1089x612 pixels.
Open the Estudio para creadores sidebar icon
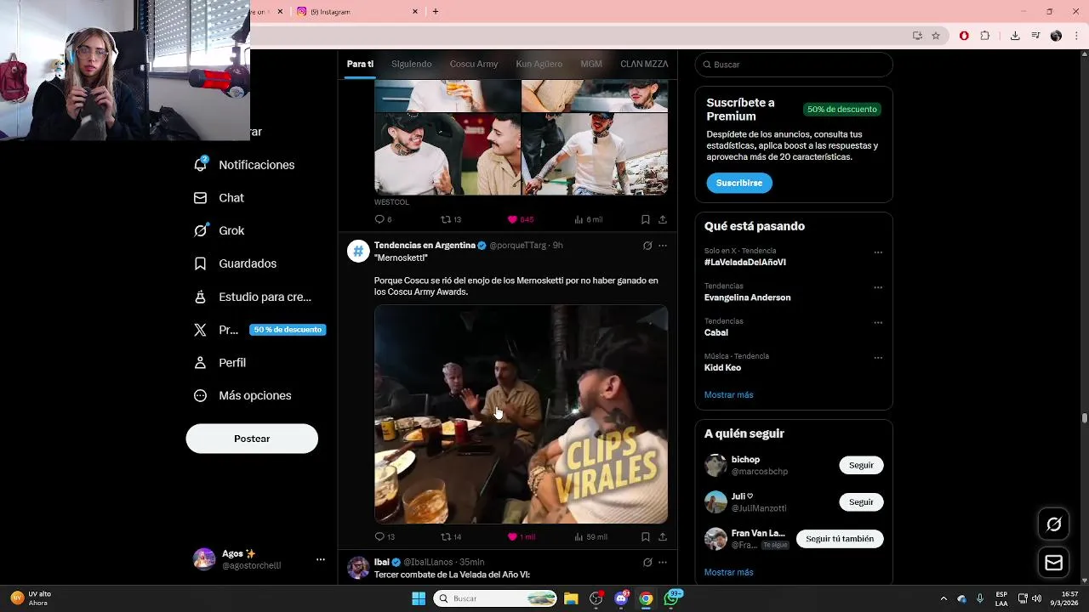(200, 297)
